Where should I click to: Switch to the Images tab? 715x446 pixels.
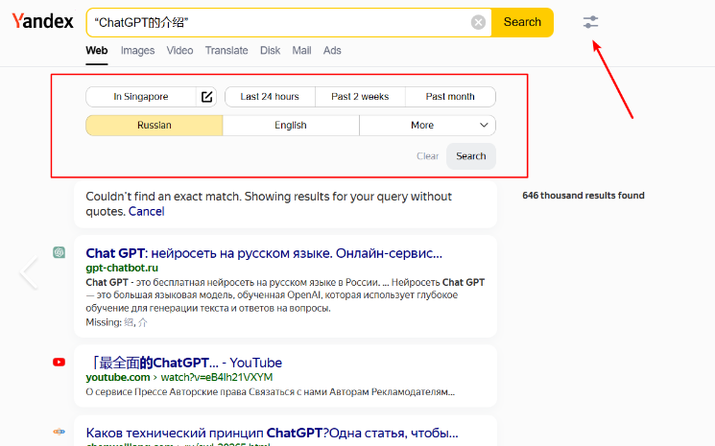click(137, 51)
